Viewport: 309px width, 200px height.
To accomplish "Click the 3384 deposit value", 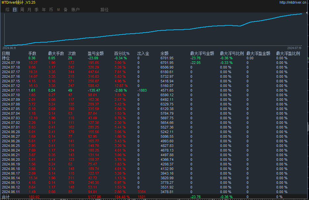I will tap(141, 192).
